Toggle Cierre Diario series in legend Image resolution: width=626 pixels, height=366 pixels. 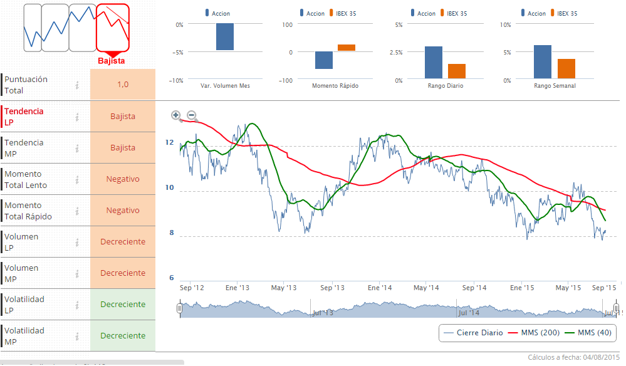pos(474,333)
